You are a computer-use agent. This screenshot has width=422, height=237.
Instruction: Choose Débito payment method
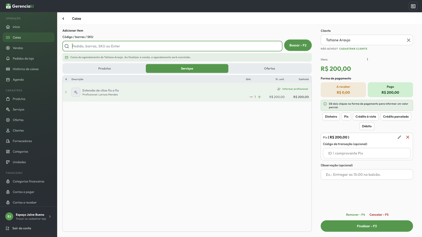click(x=367, y=126)
